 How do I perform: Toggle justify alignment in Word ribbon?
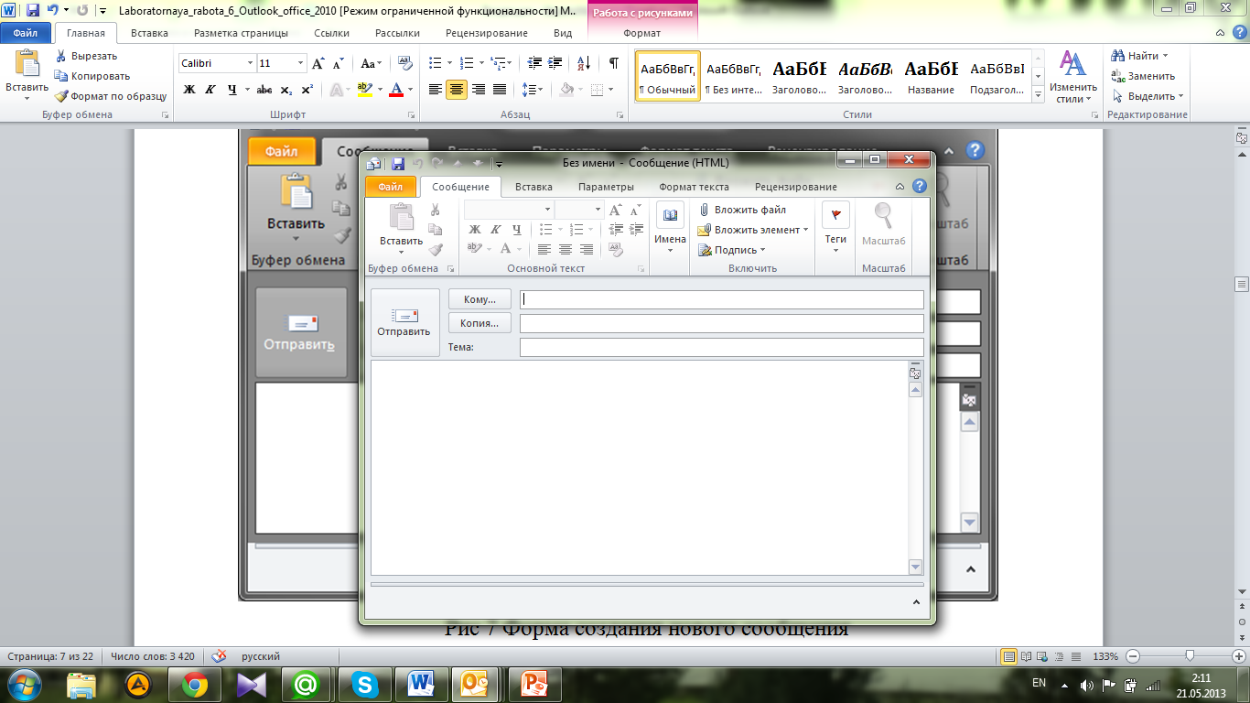500,90
